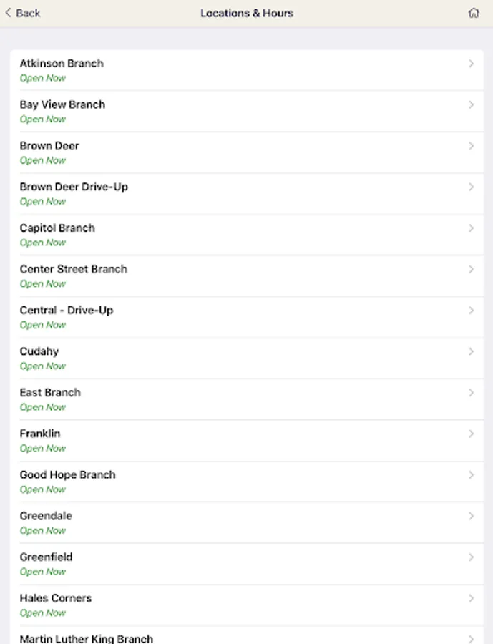Open Atkinson Branch chevron arrow
The width and height of the screenshot is (493, 644).
point(472,64)
